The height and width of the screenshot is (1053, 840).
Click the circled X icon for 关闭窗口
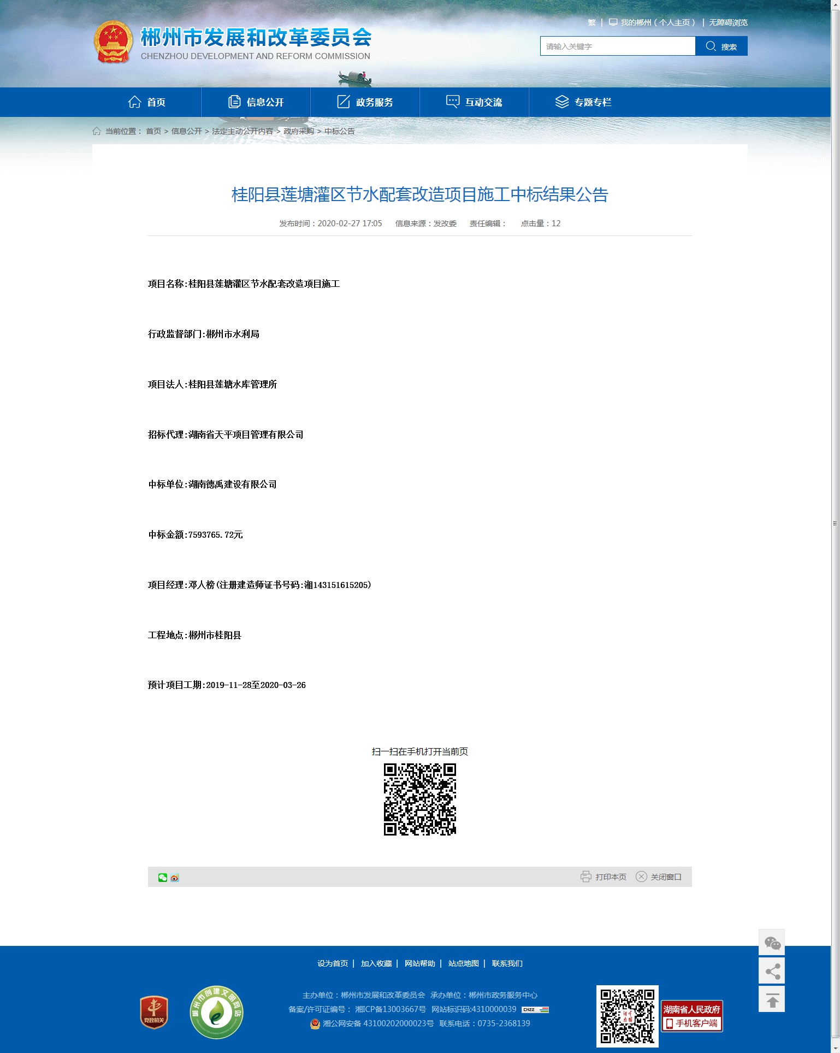[641, 876]
